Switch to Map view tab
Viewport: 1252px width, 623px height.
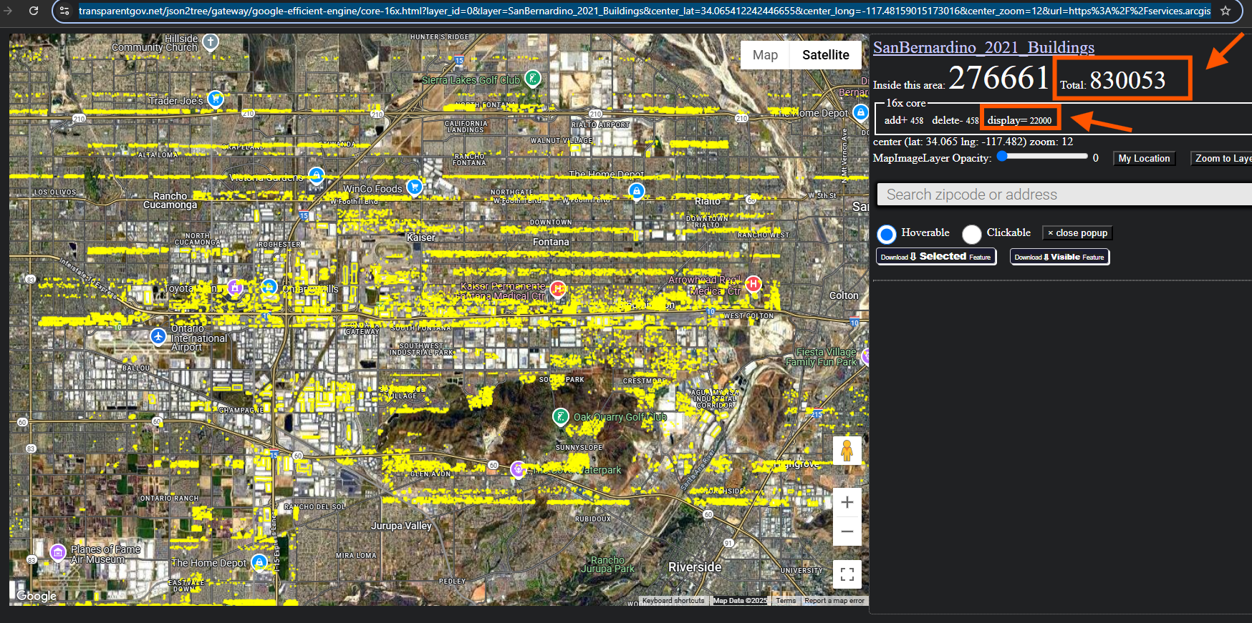pos(765,55)
